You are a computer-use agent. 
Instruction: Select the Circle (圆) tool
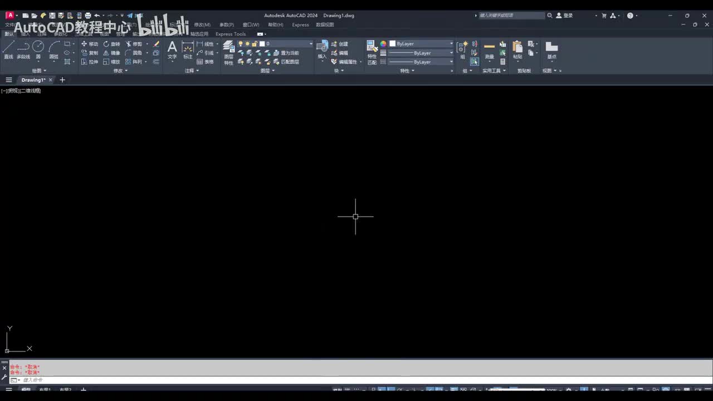point(38,50)
